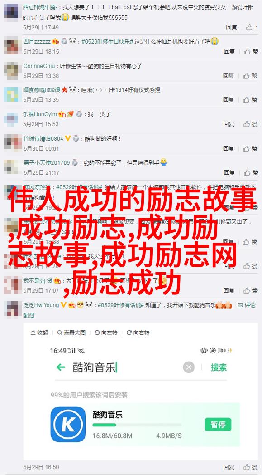
Task: Clear search text with the gray X button
Action: [189, 367]
